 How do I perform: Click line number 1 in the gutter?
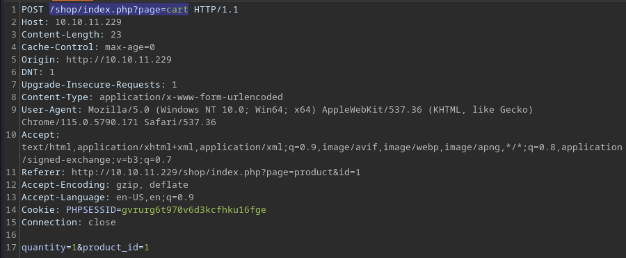(14, 10)
